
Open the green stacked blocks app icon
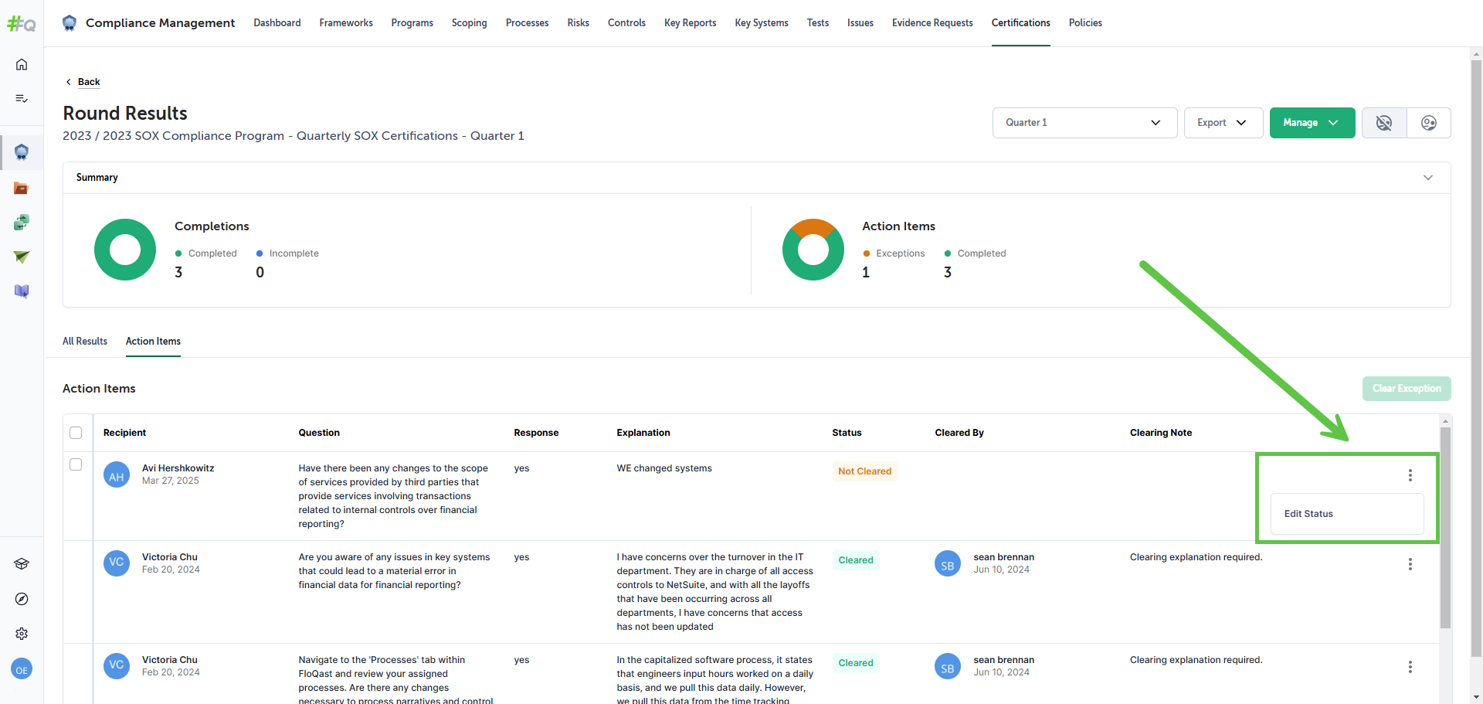22,223
